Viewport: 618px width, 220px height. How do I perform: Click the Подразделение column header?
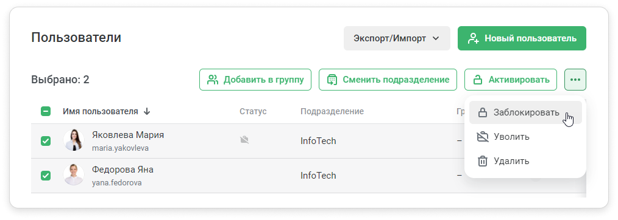pos(332,112)
